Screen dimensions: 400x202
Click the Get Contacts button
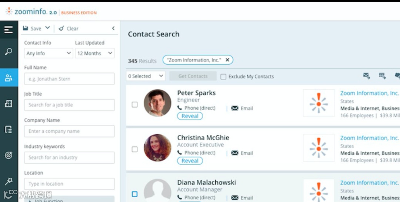click(x=193, y=76)
